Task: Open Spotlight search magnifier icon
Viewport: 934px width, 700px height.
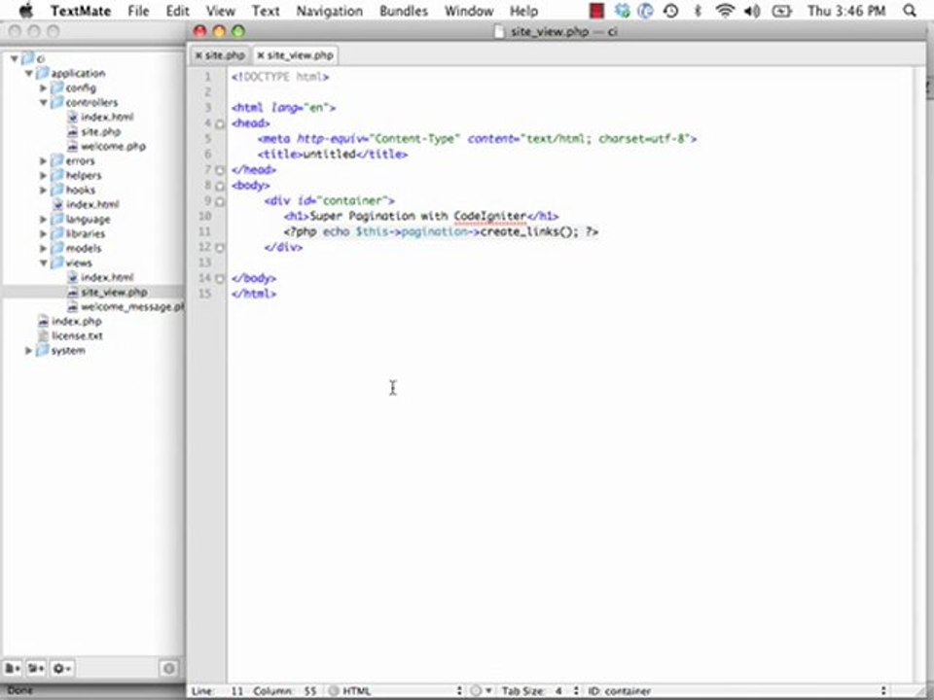Action: [909, 11]
